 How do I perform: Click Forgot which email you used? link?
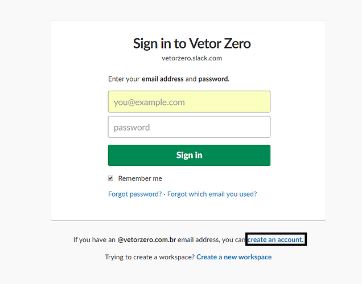click(212, 194)
